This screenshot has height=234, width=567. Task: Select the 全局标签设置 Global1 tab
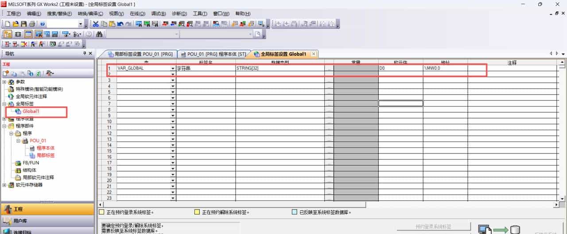(283, 54)
